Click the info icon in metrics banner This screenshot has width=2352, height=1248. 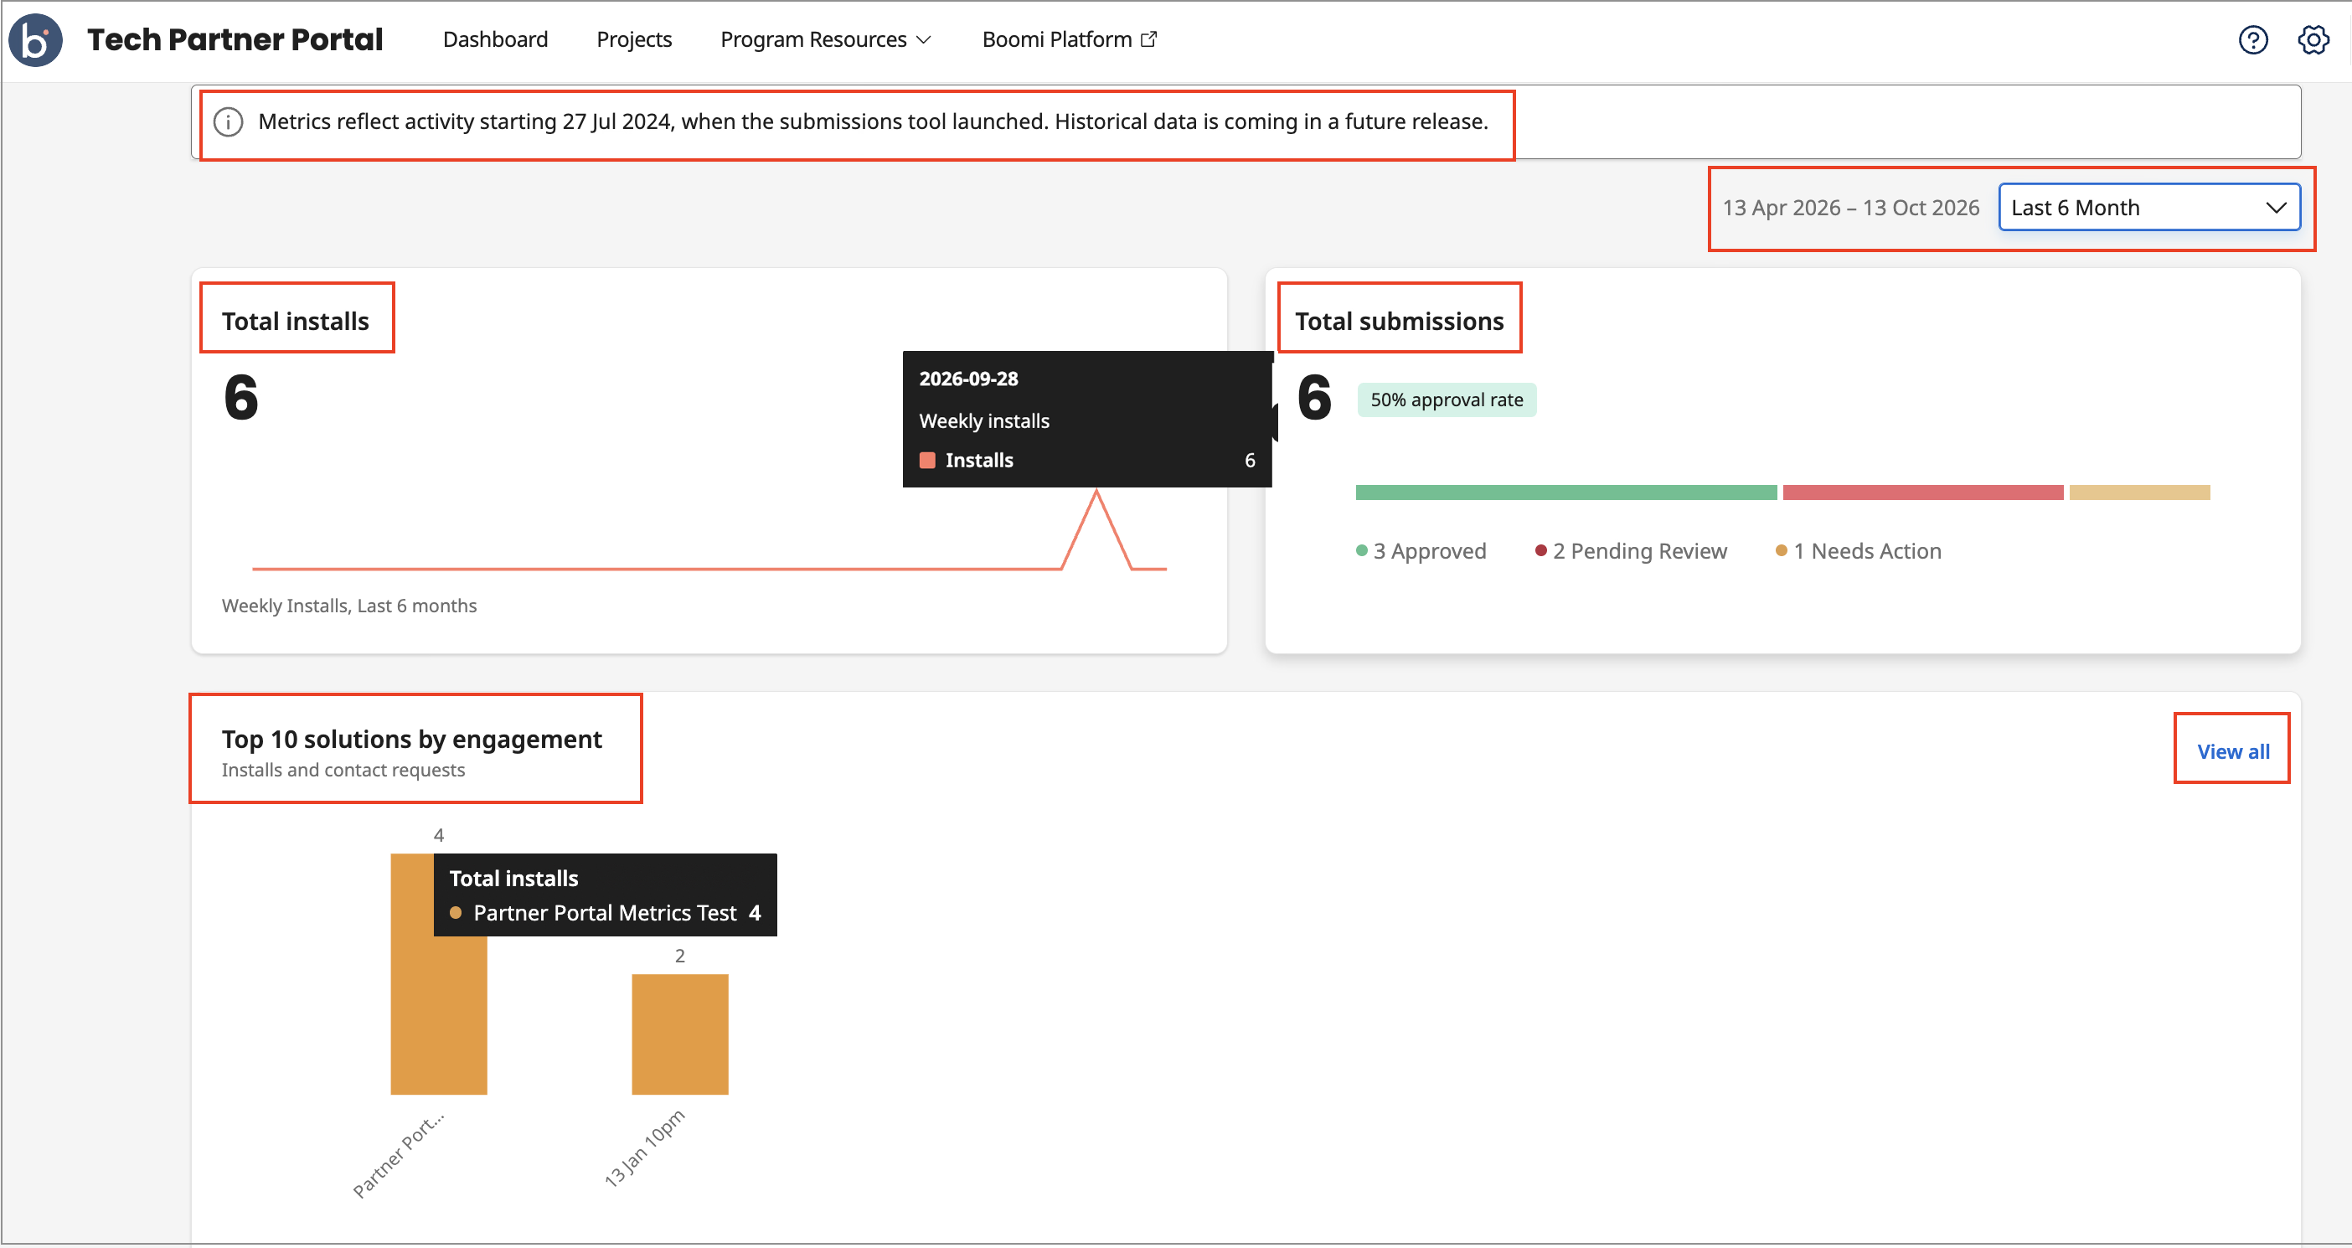pyautogui.click(x=229, y=122)
